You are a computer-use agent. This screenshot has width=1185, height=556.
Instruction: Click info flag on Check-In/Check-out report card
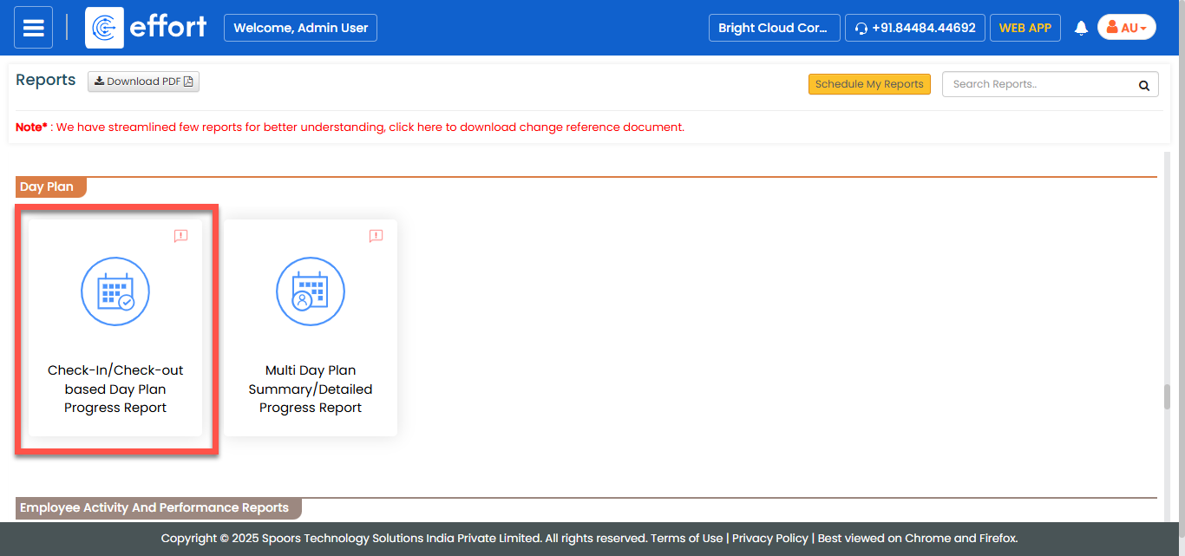pos(180,236)
